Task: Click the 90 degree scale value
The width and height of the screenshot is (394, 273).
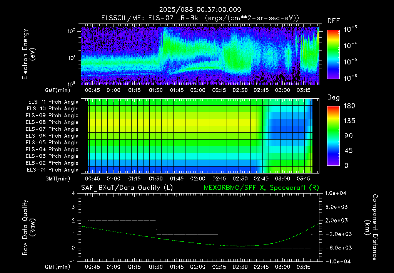Action: [x=349, y=136]
